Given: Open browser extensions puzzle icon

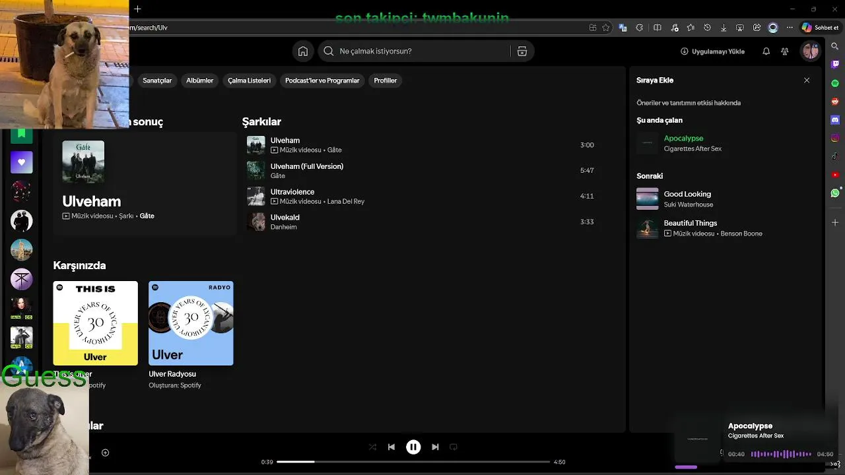Looking at the screenshot, I should pyautogui.click(x=639, y=28).
